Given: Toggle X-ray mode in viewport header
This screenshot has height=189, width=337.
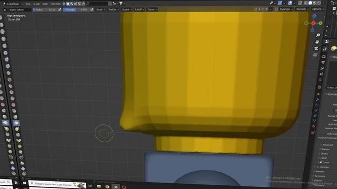Looking at the screenshot, I should pos(300,3).
